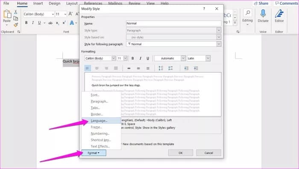Image resolution: width=299 pixels, height=169 pixels.
Task: Click Increase Indent icon in dialog
Action: click(196, 68)
